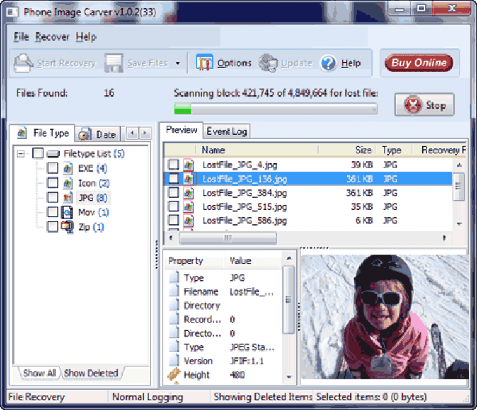The width and height of the screenshot is (477, 410).
Task: Click the Mov video file icon
Action: click(x=67, y=212)
